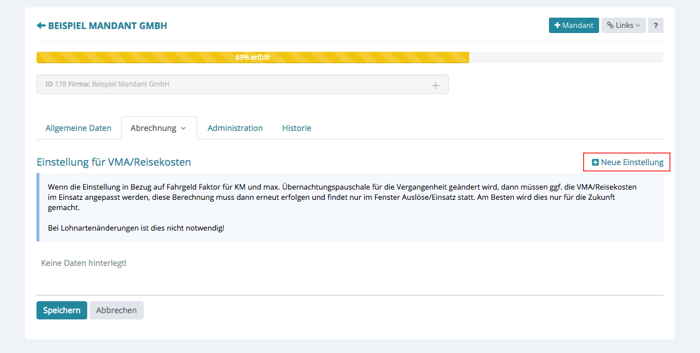The image size is (700, 353).
Task: Click the back arrow beside Beispiel Mandant GmbH
Action: point(41,26)
